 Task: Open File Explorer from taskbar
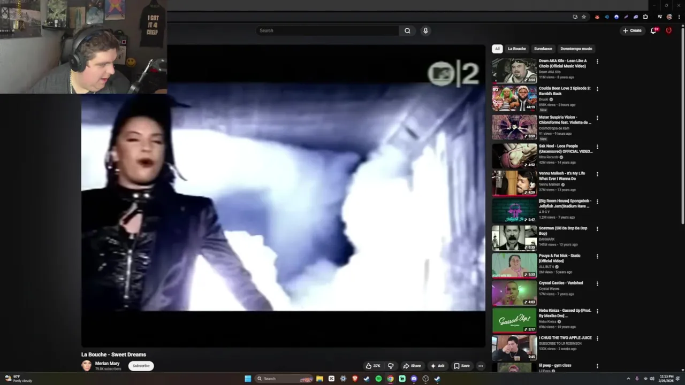pos(319,379)
